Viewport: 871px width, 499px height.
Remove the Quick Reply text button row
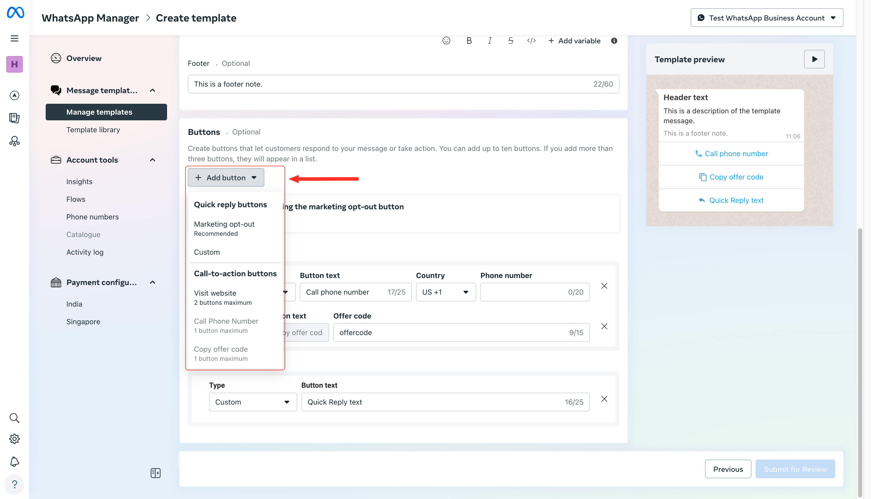(x=604, y=399)
